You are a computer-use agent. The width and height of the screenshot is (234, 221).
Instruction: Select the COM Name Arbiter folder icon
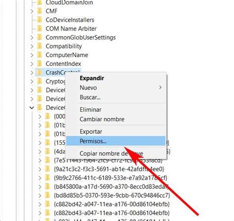[x=39, y=29]
